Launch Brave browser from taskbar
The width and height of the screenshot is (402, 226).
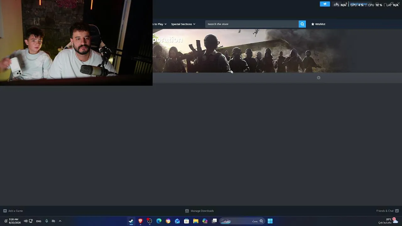tap(140, 221)
